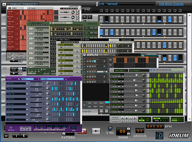Open the round dropdown button in the green-grid window
The height and width of the screenshot is (142, 192).
pyautogui.click(x=112, y=71)
